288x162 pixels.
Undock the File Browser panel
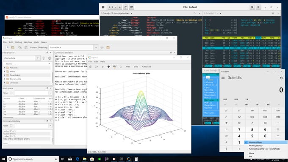pyautogui.click(x=47, y=52)
